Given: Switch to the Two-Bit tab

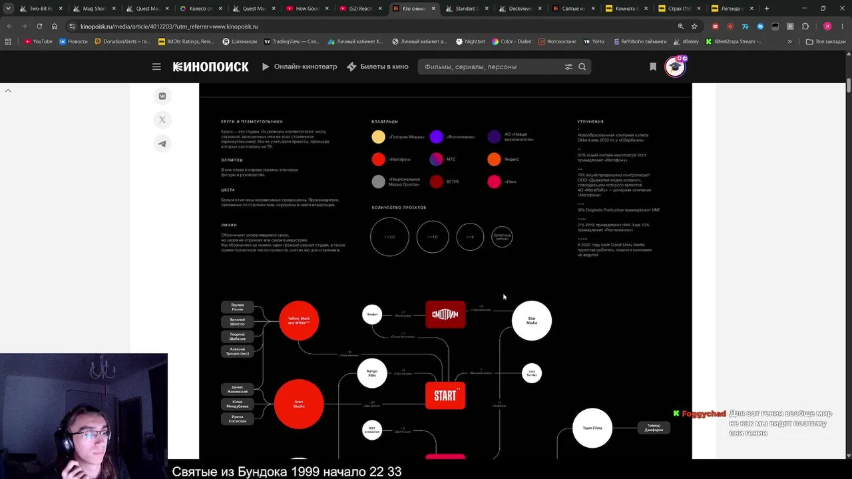Looking at the screenshot, I should [41, 9].
